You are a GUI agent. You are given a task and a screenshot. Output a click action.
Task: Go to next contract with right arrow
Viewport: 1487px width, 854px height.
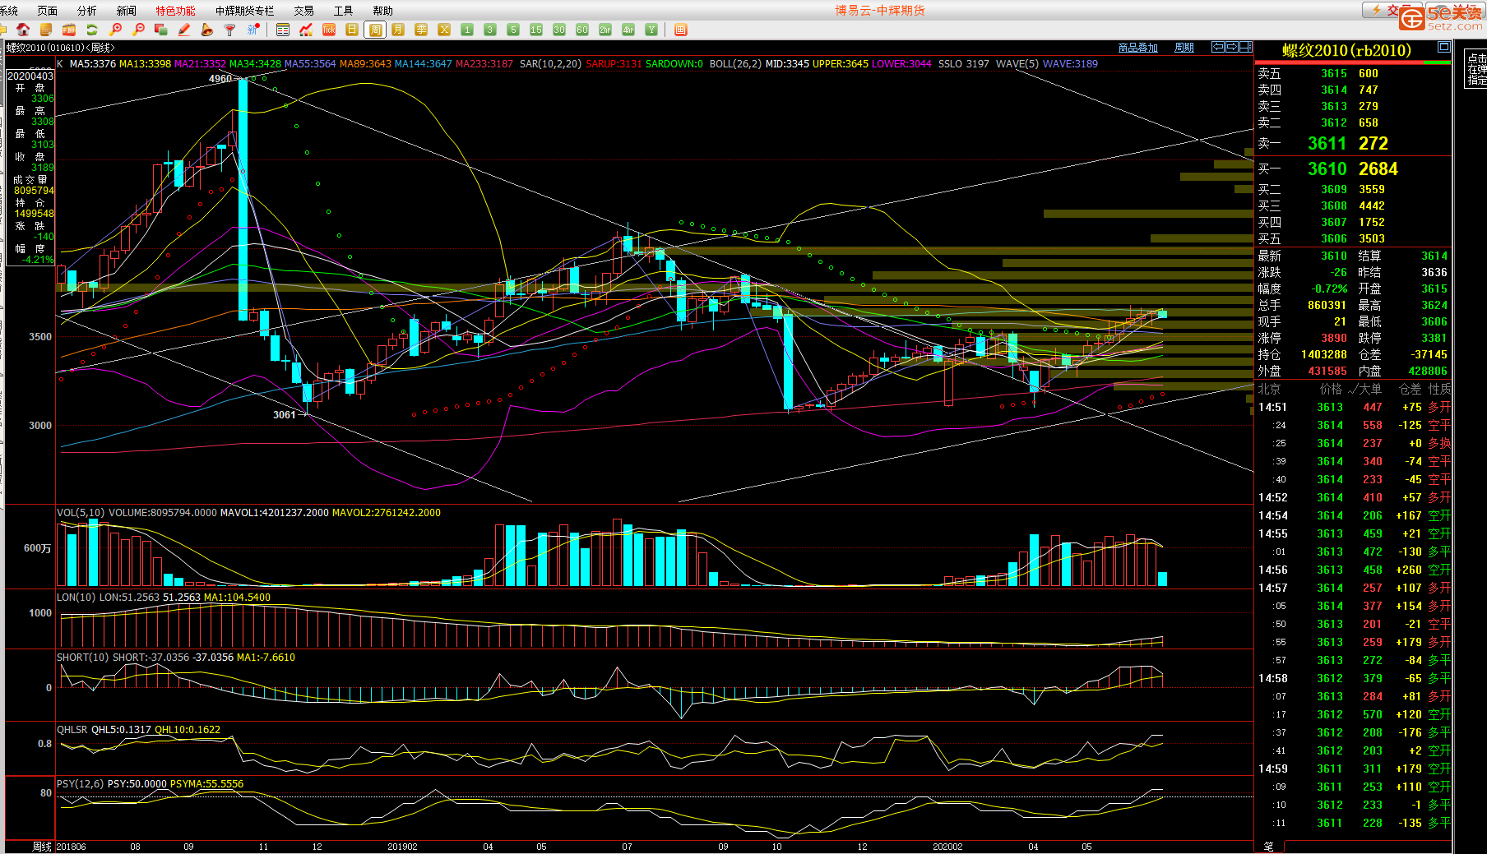[x=1231, y=47]
